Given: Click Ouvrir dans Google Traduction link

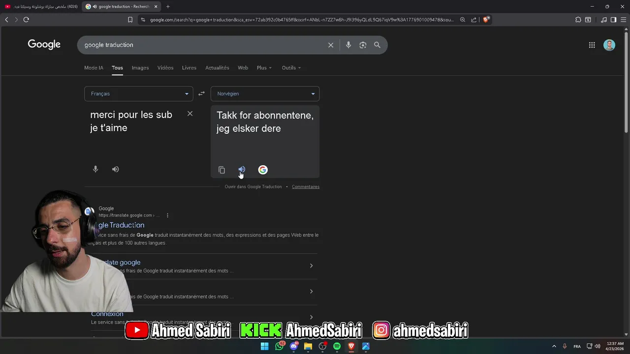Looking at the screenshot, I should (253, 187).
